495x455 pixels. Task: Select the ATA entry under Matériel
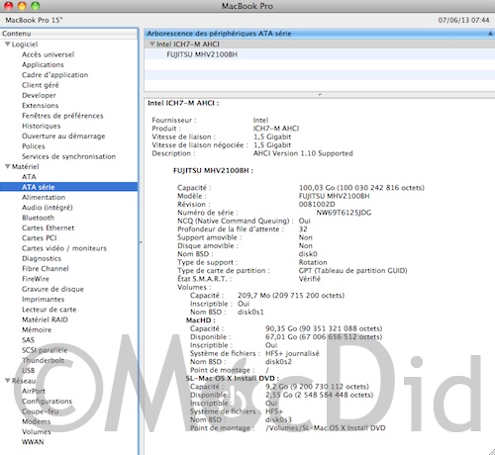(x=29, y=177)
